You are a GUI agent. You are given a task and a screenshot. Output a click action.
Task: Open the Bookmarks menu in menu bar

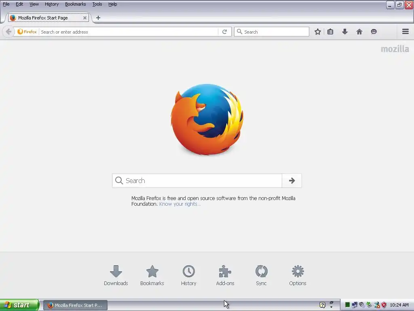coord(76,4)
